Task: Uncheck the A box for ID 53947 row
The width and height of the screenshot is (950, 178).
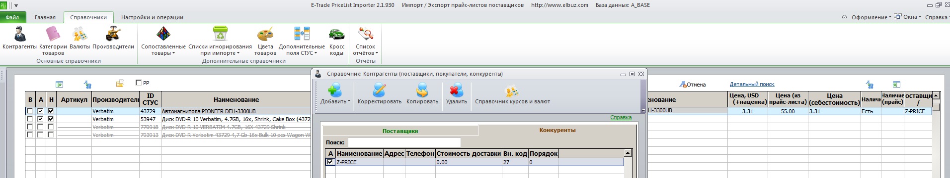Action: pos(41,119)
